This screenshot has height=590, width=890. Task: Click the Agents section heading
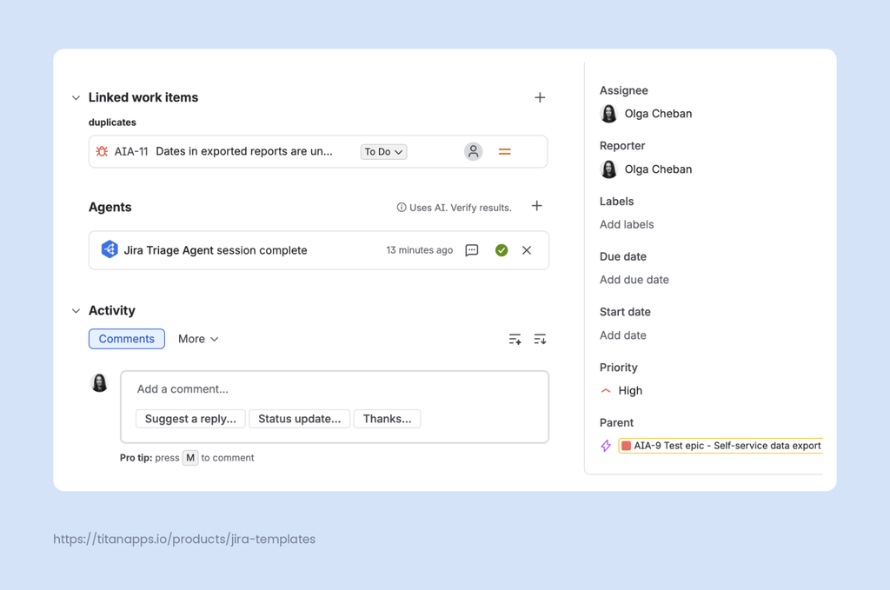tap(110, 207)
